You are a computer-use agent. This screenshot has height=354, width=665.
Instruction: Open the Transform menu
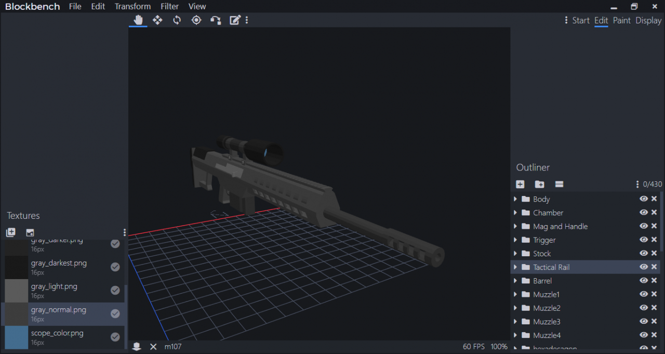point(132,6)
